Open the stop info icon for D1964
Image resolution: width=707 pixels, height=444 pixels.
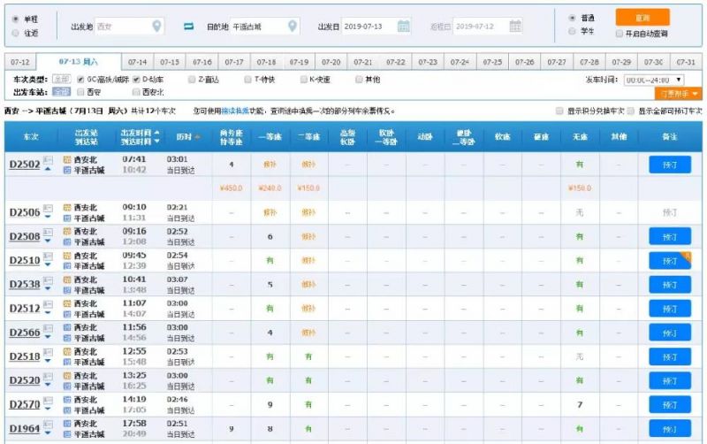click(x=48, y=425)
